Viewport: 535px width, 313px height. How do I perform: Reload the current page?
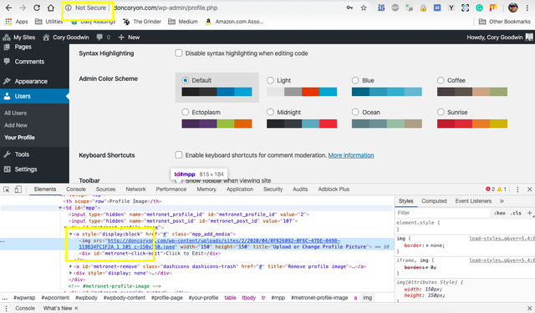coord(37,8)
